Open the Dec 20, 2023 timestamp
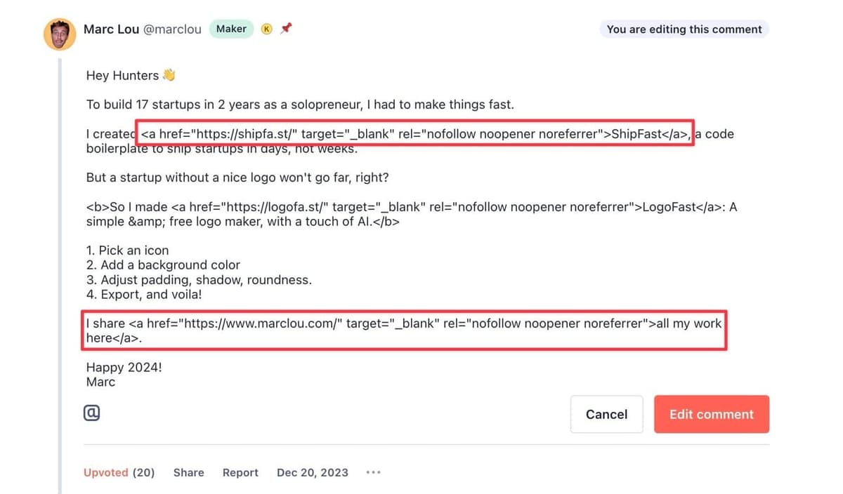843x494 pixels. point(313,472)
